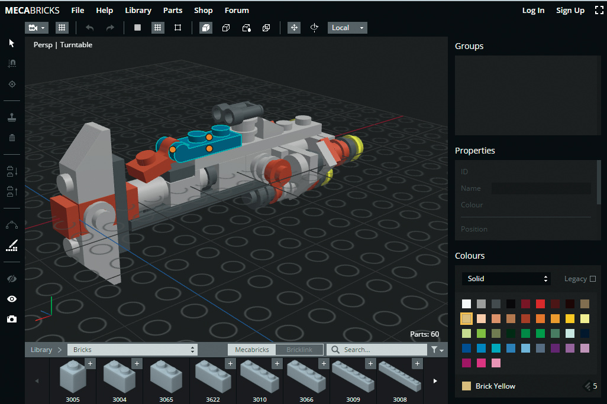Open the Local coordinate space dropdown

(x=347, y=28)
